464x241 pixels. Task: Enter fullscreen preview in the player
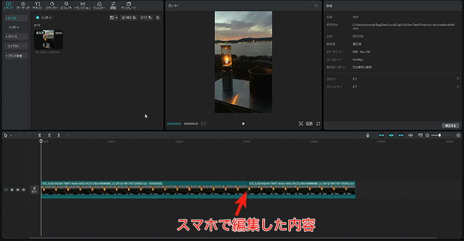click(x=318, y=123)
